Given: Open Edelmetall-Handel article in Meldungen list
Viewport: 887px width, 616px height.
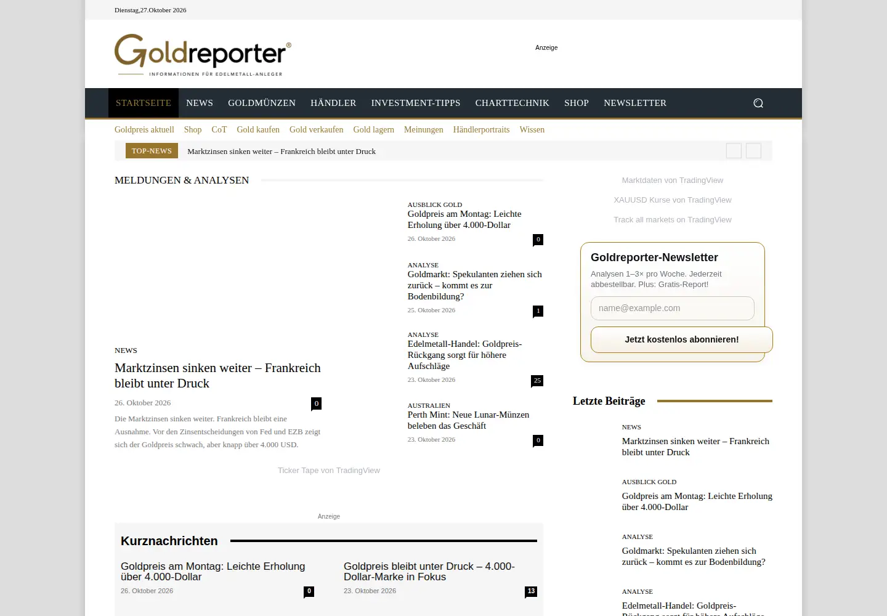Looking at the screenshot, I should 464,355.
